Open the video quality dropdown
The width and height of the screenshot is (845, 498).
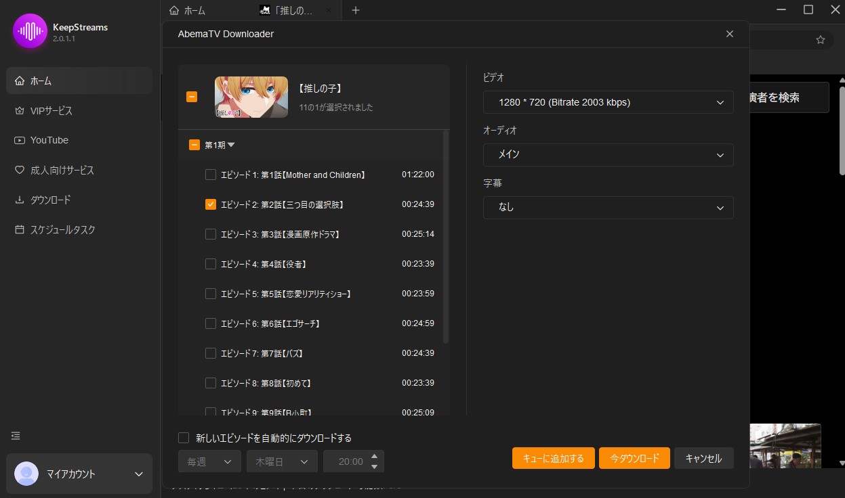coord(607,102)
